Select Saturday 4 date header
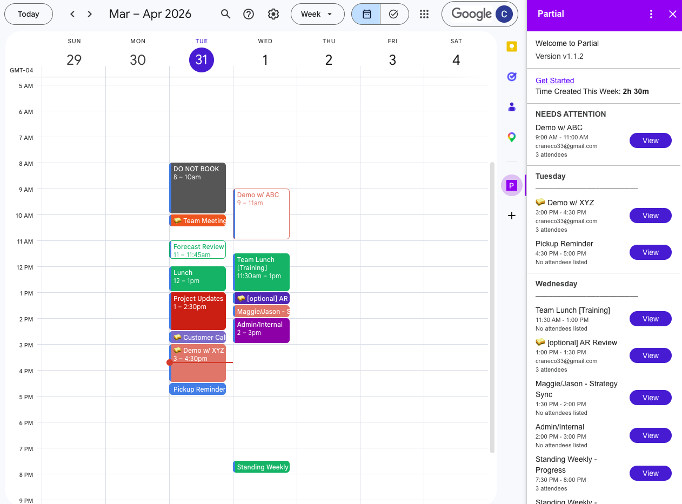The image size is (682, 504). pos(456,60)
